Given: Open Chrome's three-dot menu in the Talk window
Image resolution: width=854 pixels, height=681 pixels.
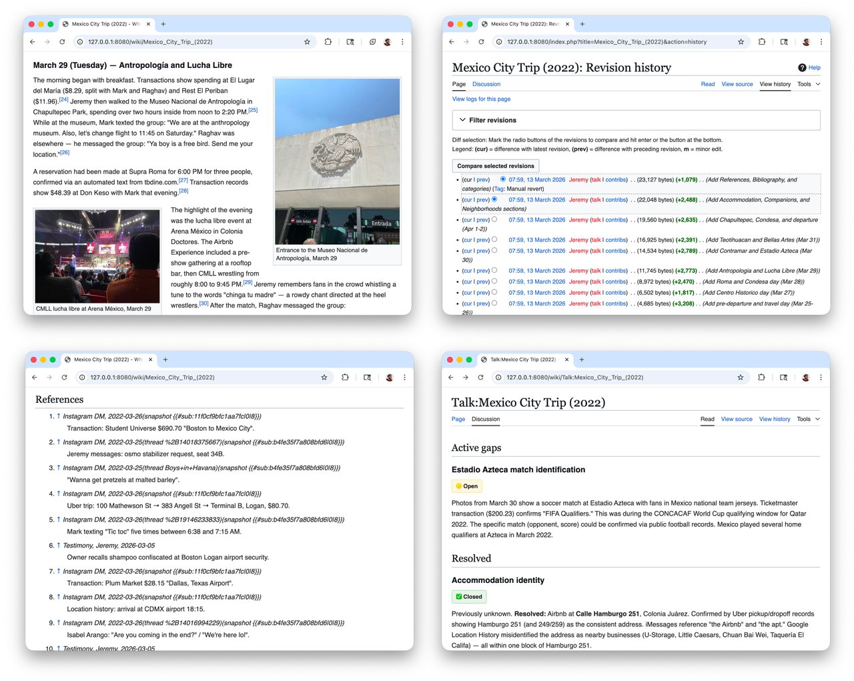Looking at the screenshot, I should pyautogui.click(x=821, y=377).
